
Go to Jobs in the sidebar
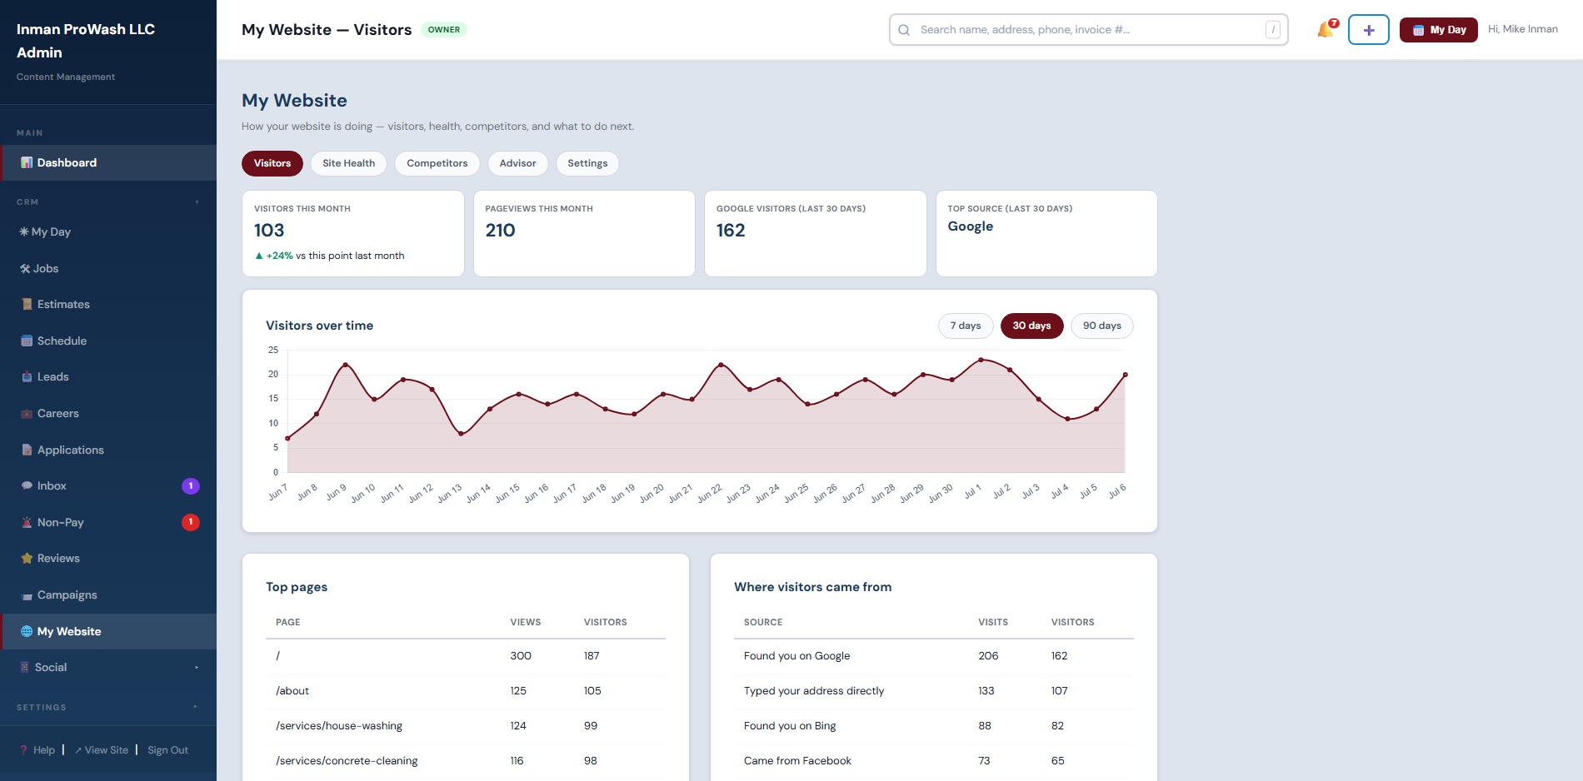(x=108, y=269)
